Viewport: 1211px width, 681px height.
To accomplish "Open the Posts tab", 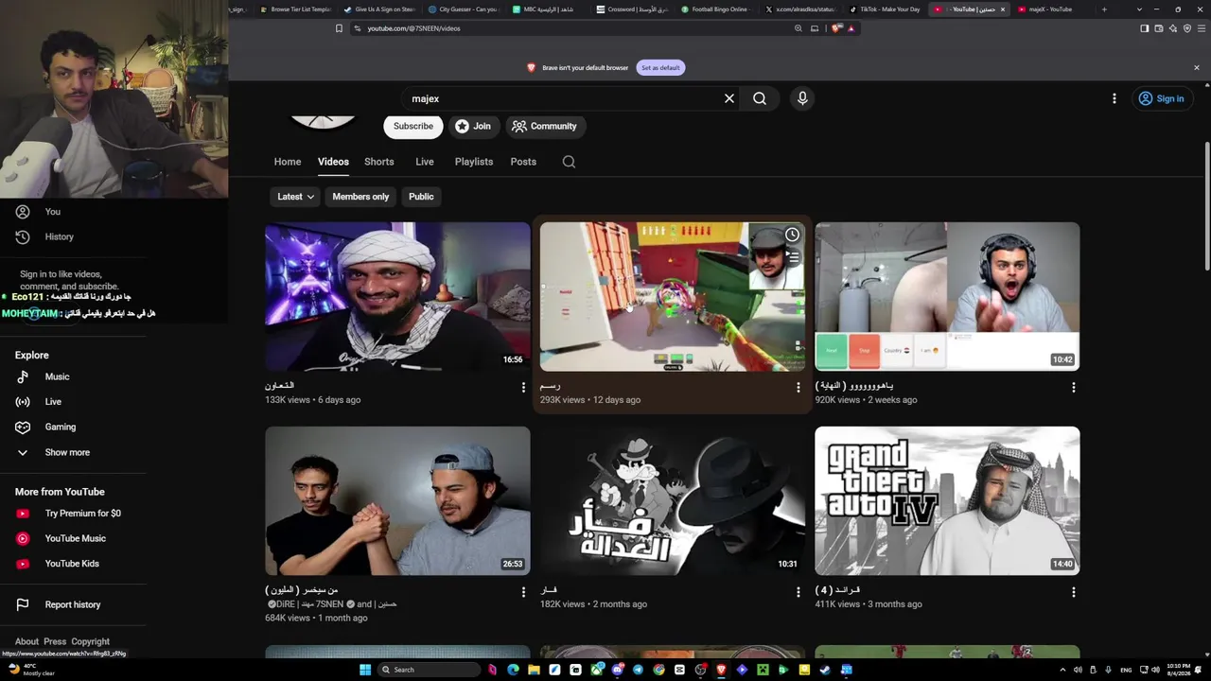I will (x=523, y=162).
